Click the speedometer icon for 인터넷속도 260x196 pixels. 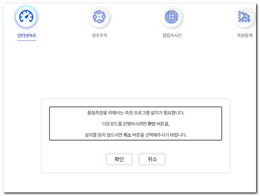27,16
